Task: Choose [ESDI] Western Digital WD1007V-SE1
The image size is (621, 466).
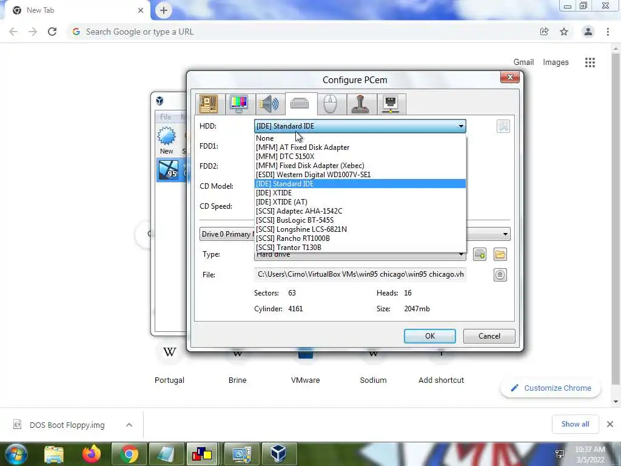Action: click(360, 175)
